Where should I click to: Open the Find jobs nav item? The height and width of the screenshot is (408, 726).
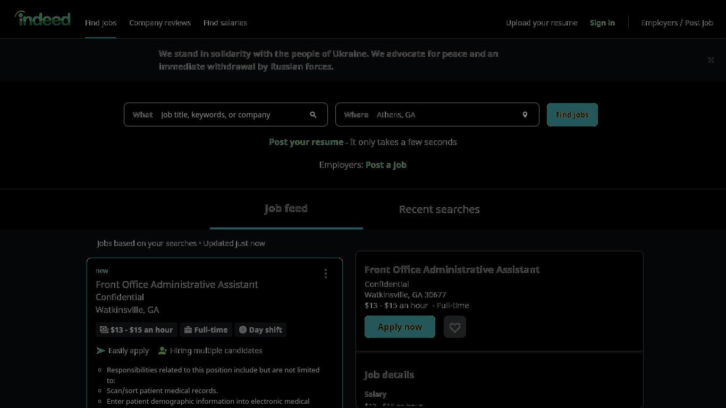[x=100, y=23]
